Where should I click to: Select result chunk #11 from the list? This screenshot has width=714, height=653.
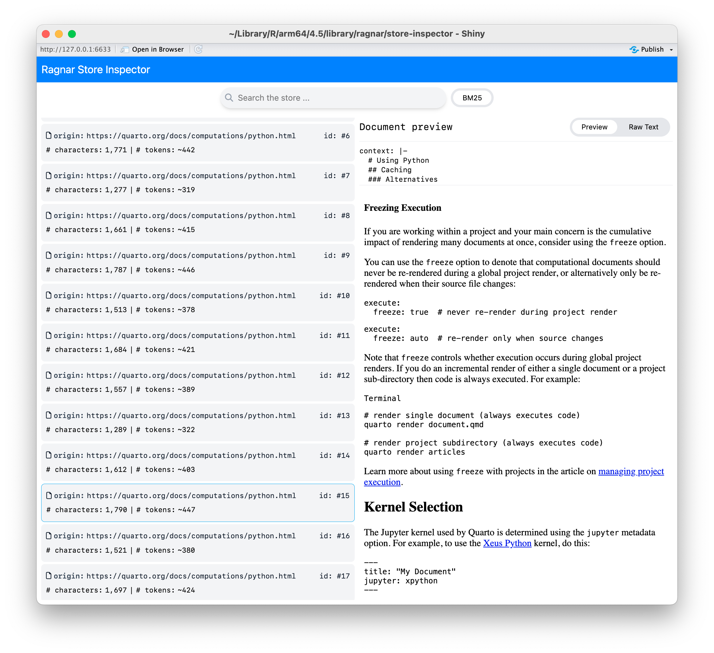pos(197,342)
